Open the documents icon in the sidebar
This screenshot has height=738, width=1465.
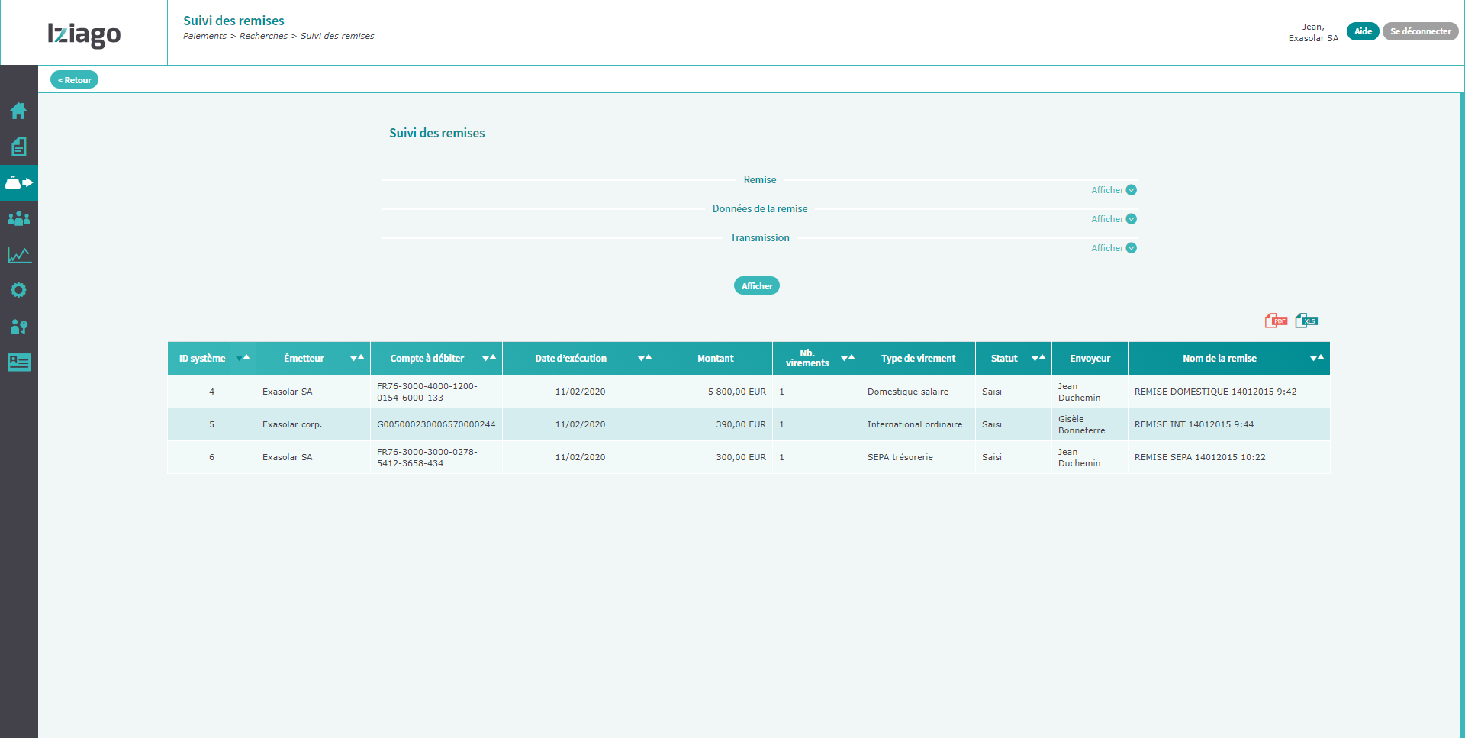click(18, 147)
